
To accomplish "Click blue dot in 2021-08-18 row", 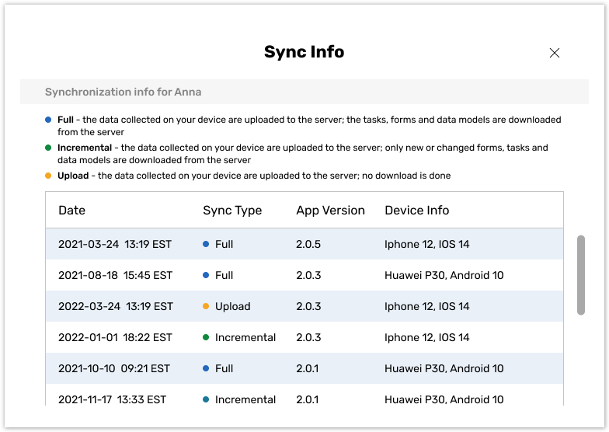I will pyautogui.click(x=206, y=275).
